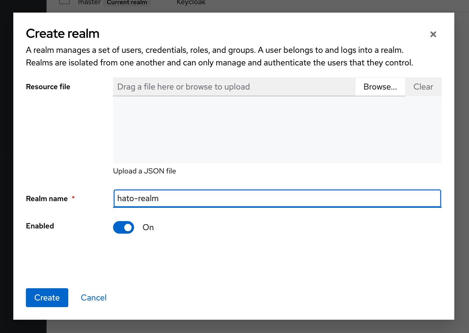
Task: Clear the selected resource file
Action: [423, 87]
